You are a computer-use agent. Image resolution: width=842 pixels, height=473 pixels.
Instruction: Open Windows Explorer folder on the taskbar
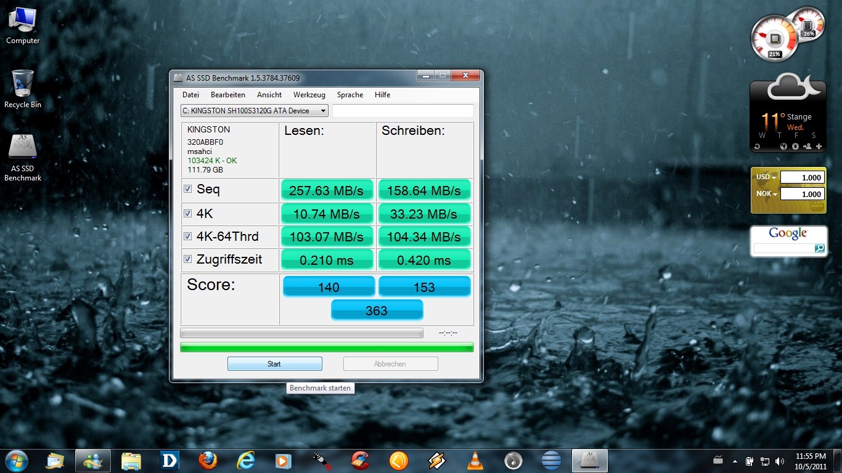[131, 460]
